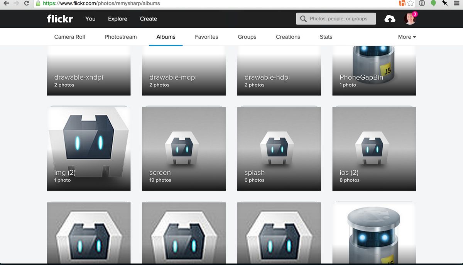Open the You menu

[90, 19]
